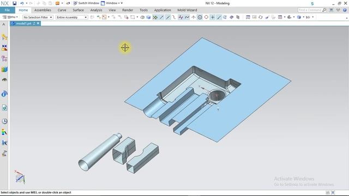Switch to the Surface tab
Viewport: 349px width, 196px height.
pos(78,10)
